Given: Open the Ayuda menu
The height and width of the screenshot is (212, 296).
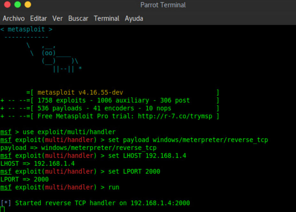Looking at the screenshot, I should click(x=134, y=19).
